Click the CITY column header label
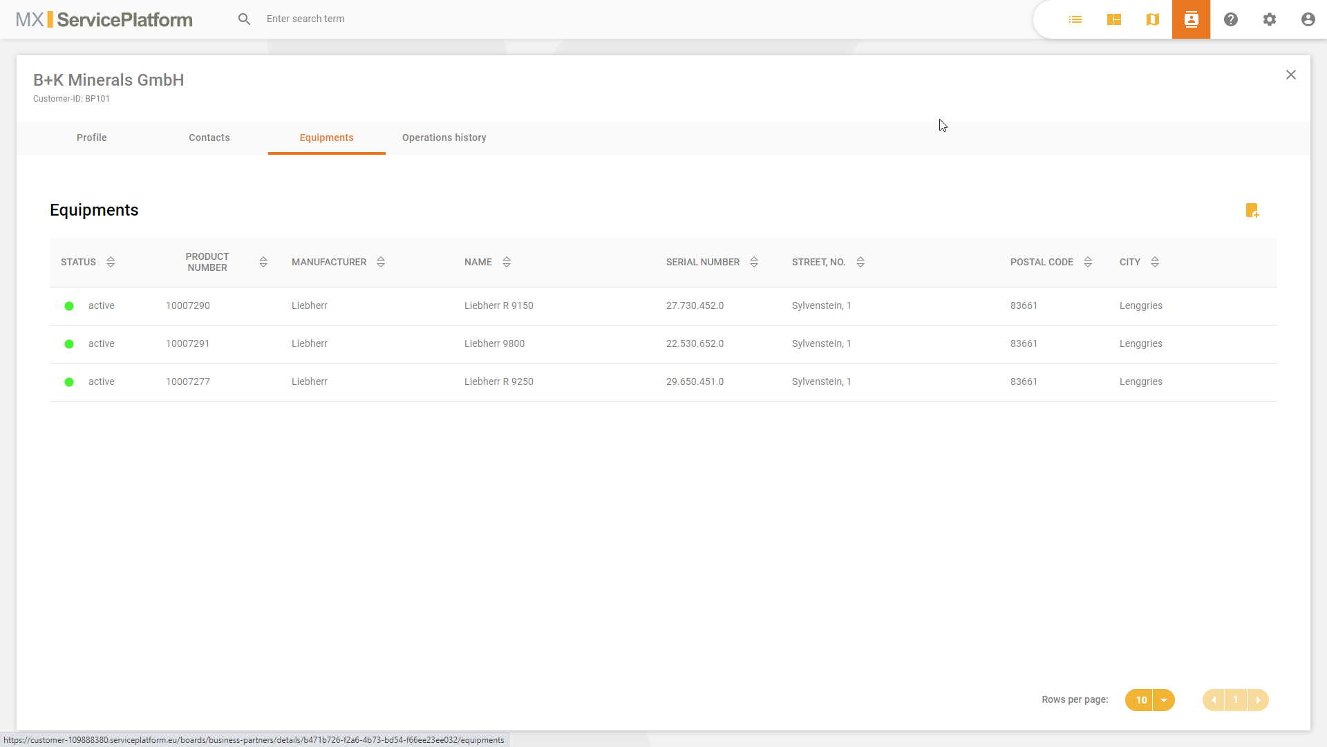The width and height of the screenshot is (1327, 747). (x=1130, y=262)
